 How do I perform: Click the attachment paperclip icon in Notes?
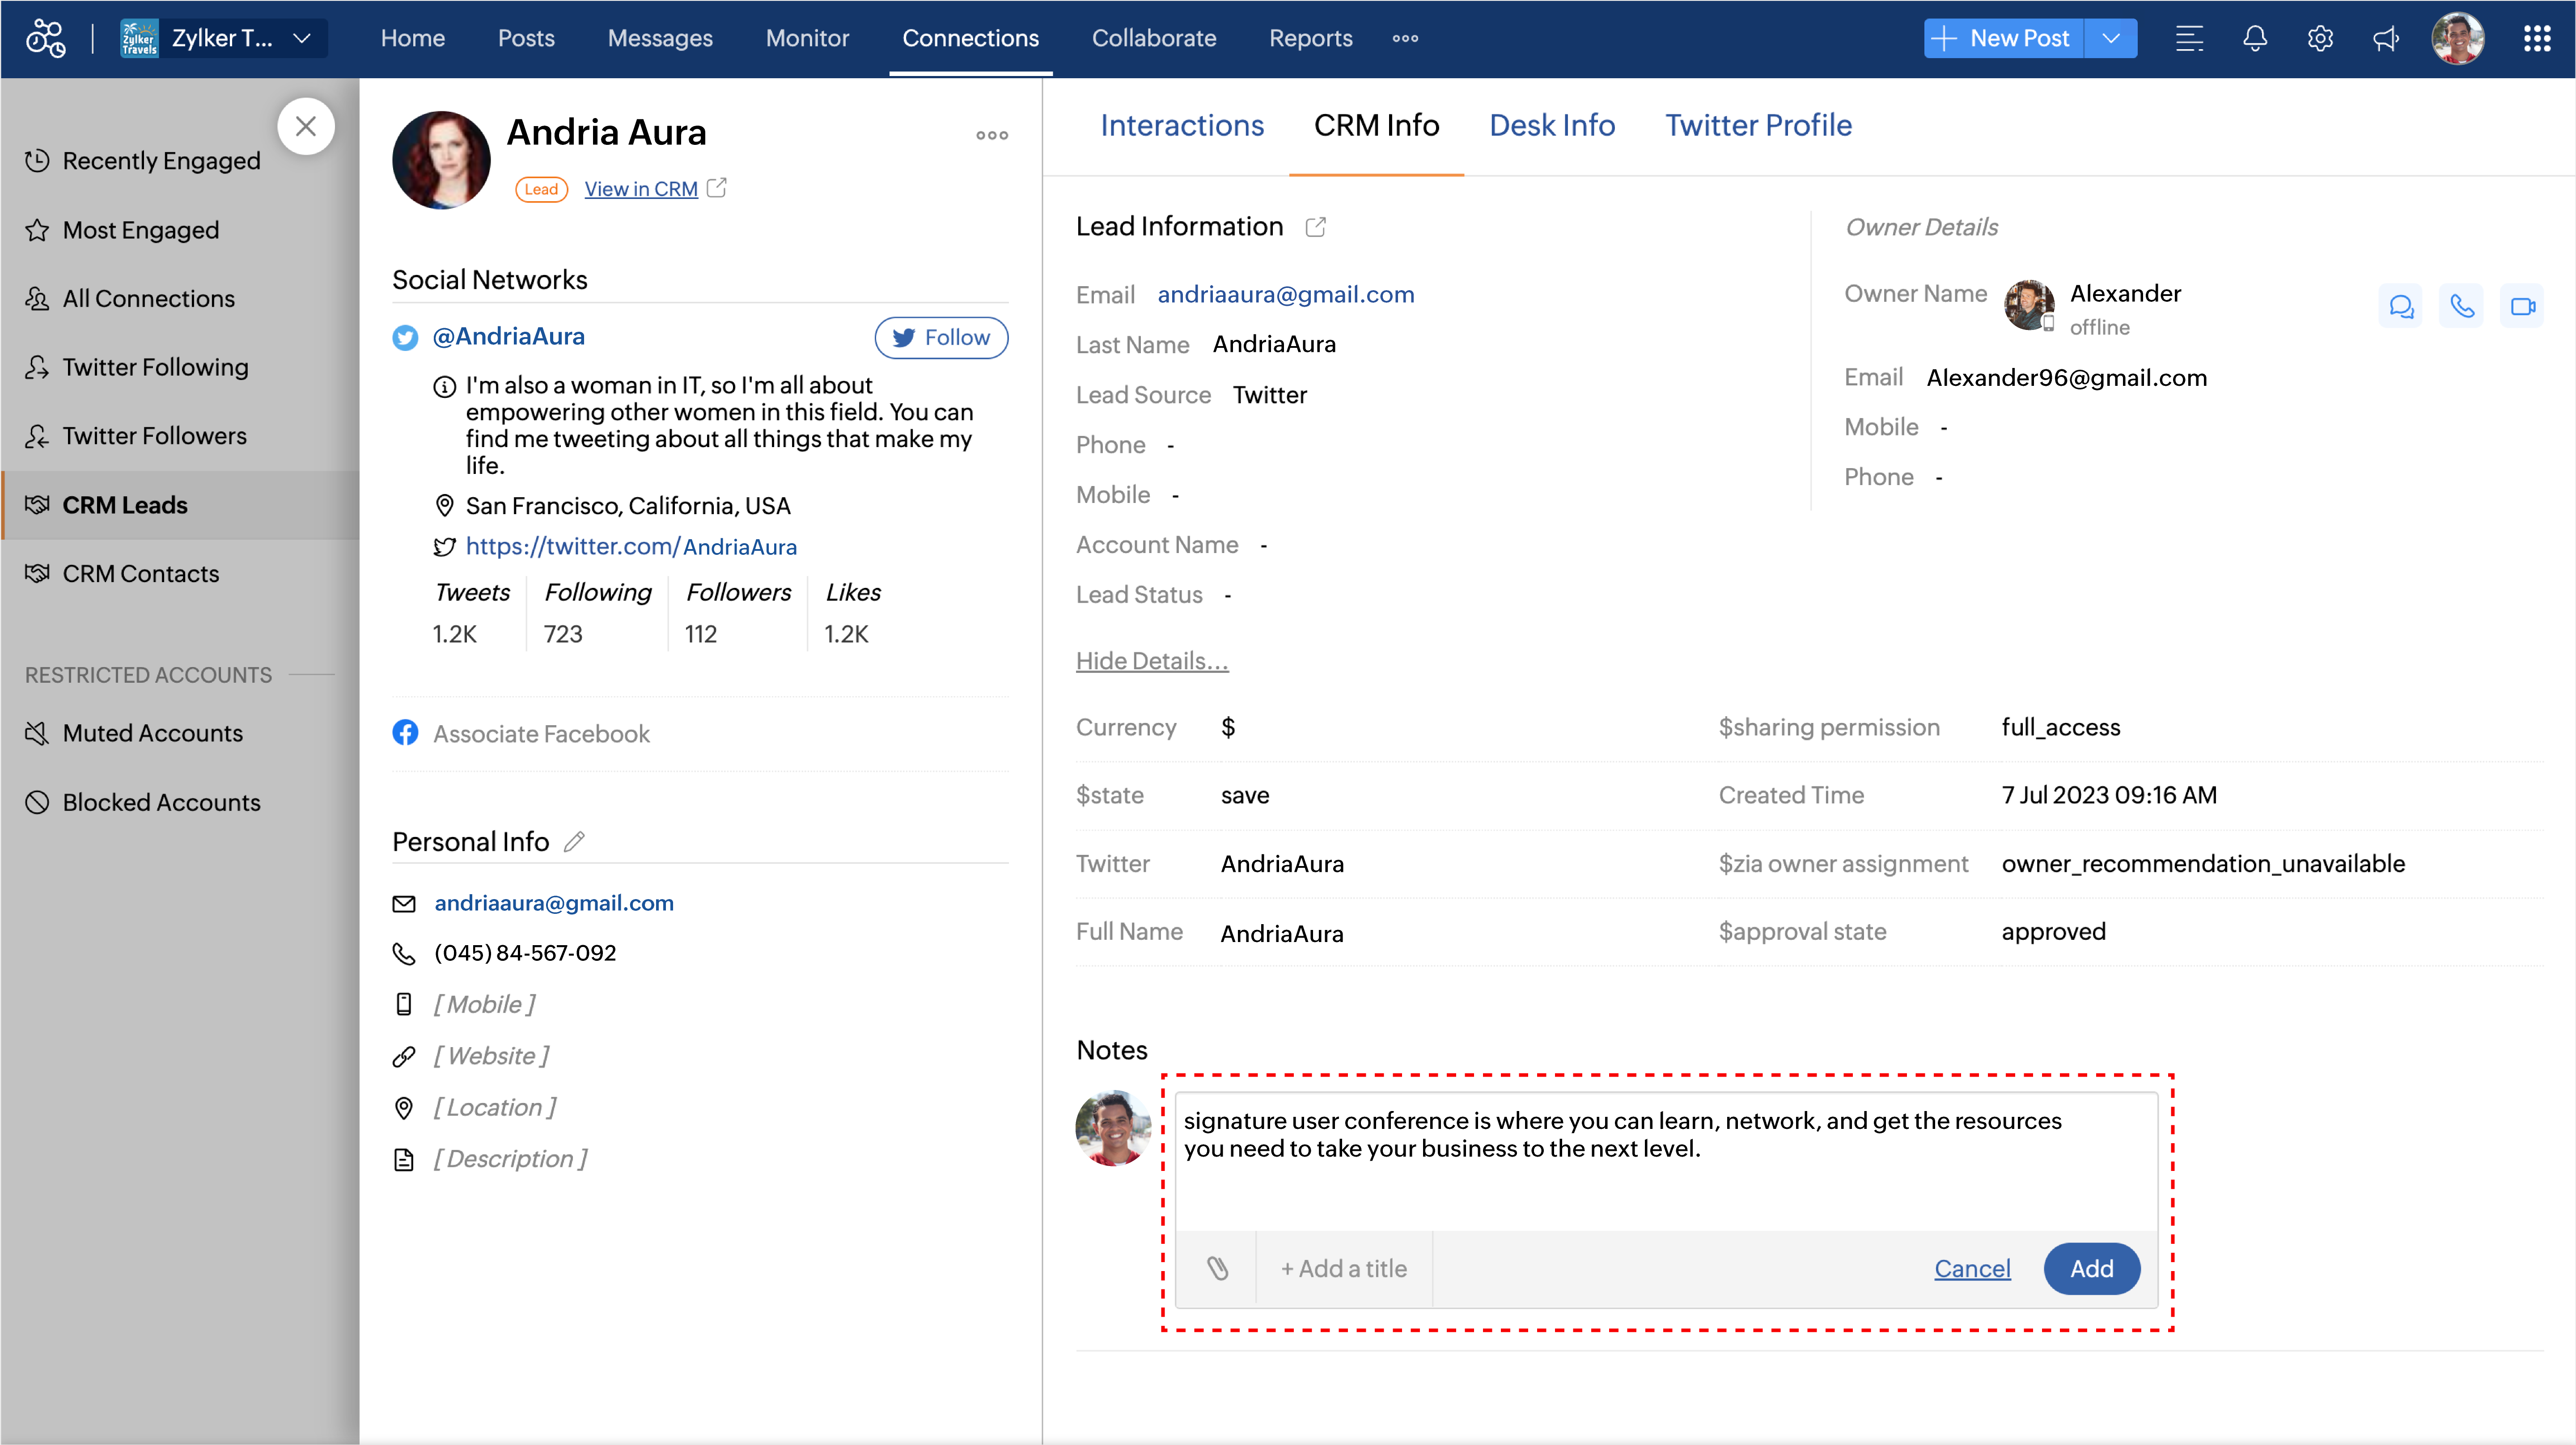click(1217, 1268)
